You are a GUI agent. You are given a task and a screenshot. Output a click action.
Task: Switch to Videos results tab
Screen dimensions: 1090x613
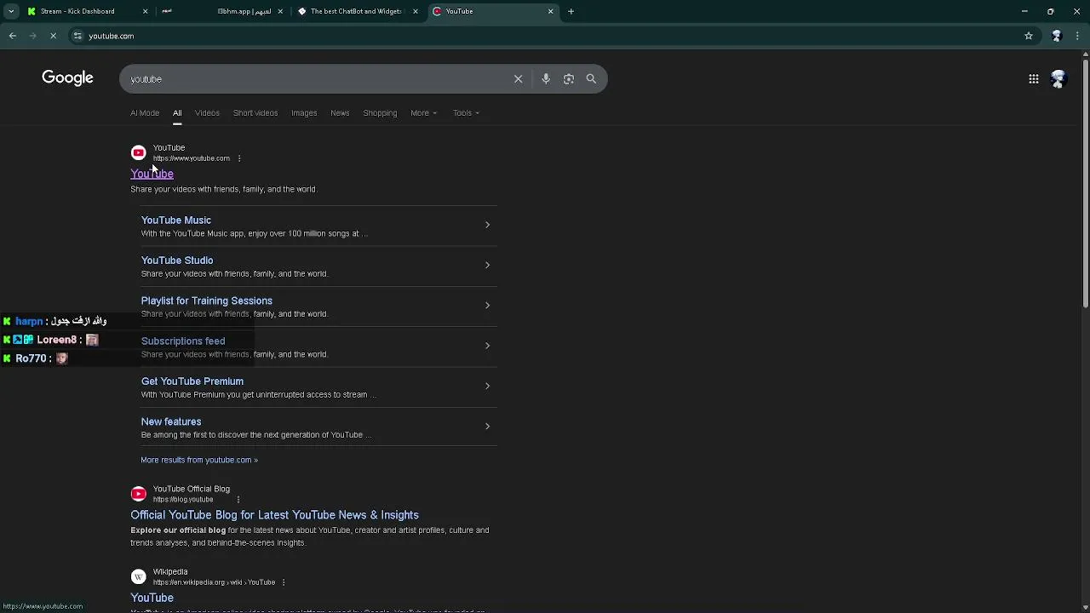point(207,112)
